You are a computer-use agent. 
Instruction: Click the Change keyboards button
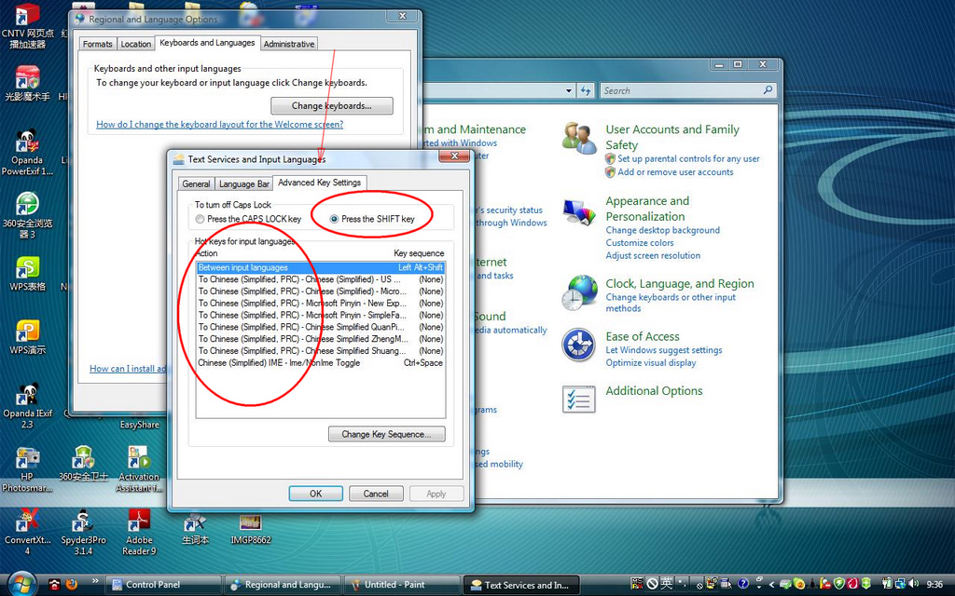tap(331, 106)
